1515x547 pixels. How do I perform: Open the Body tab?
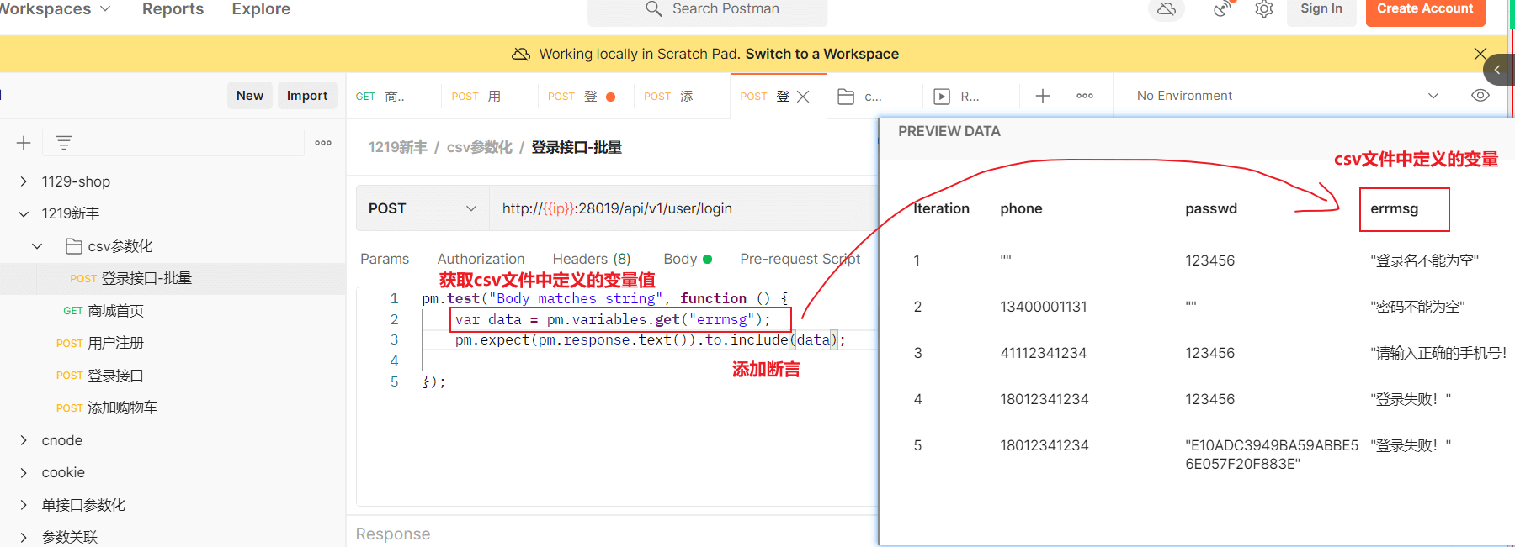pyautogui.click(x=688, y=259)
